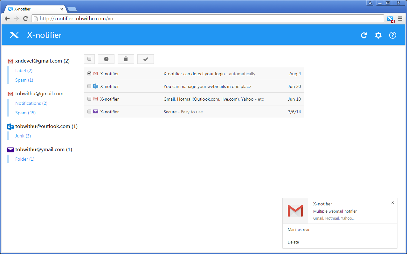Check the Jun 20 message checkbox

[x=89, y=86]
